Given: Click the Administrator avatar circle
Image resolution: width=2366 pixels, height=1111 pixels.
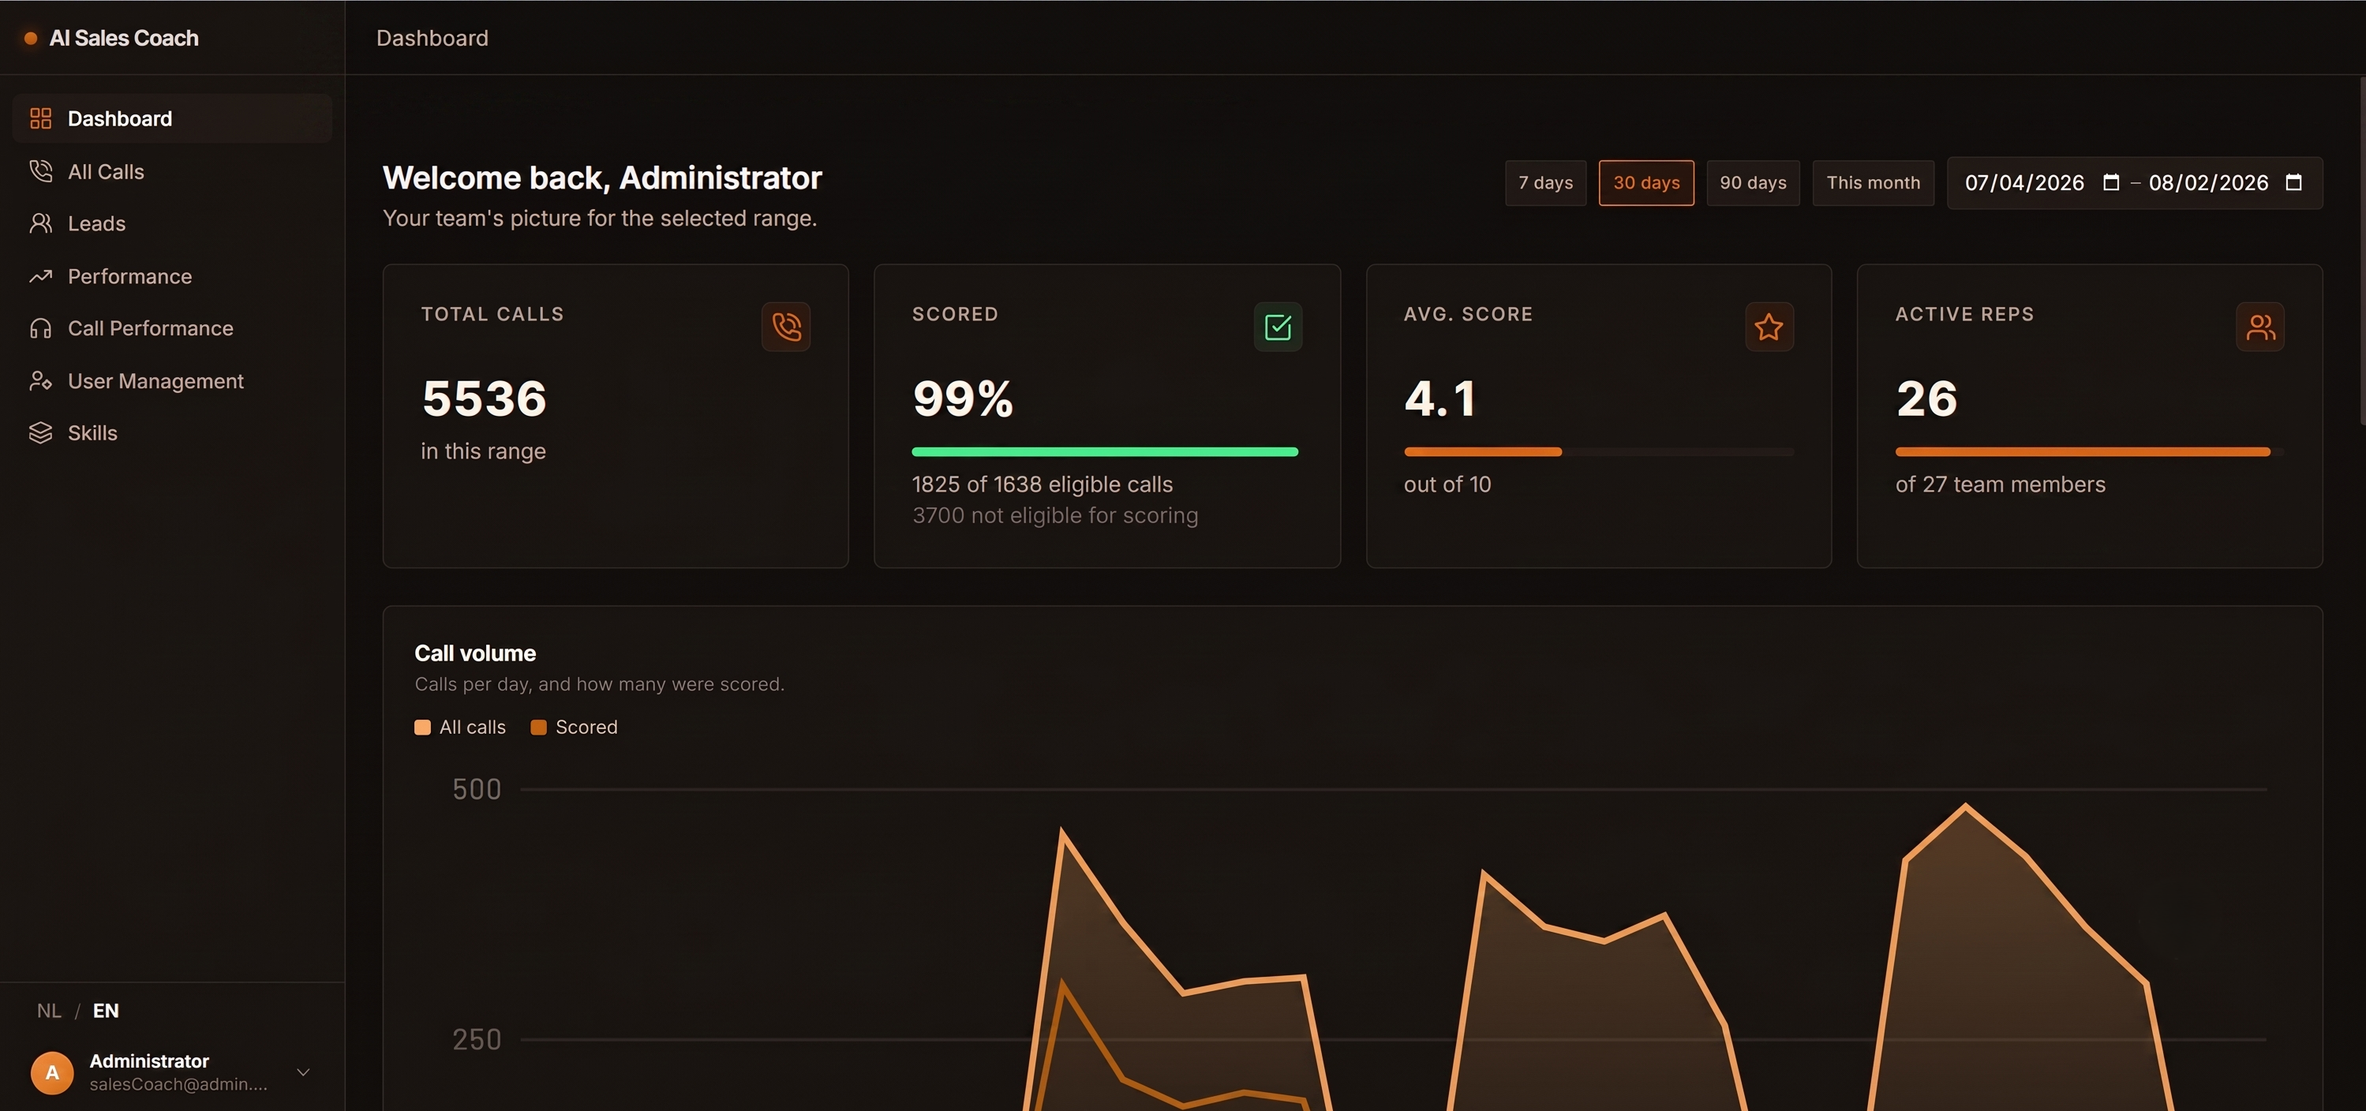Looking at the screenshot, I should click(x=52, y=1072).
